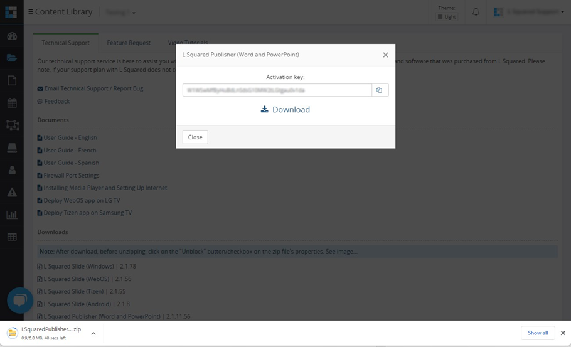
Task: Switch to the Technical Support tab
Action: [65, 43]
